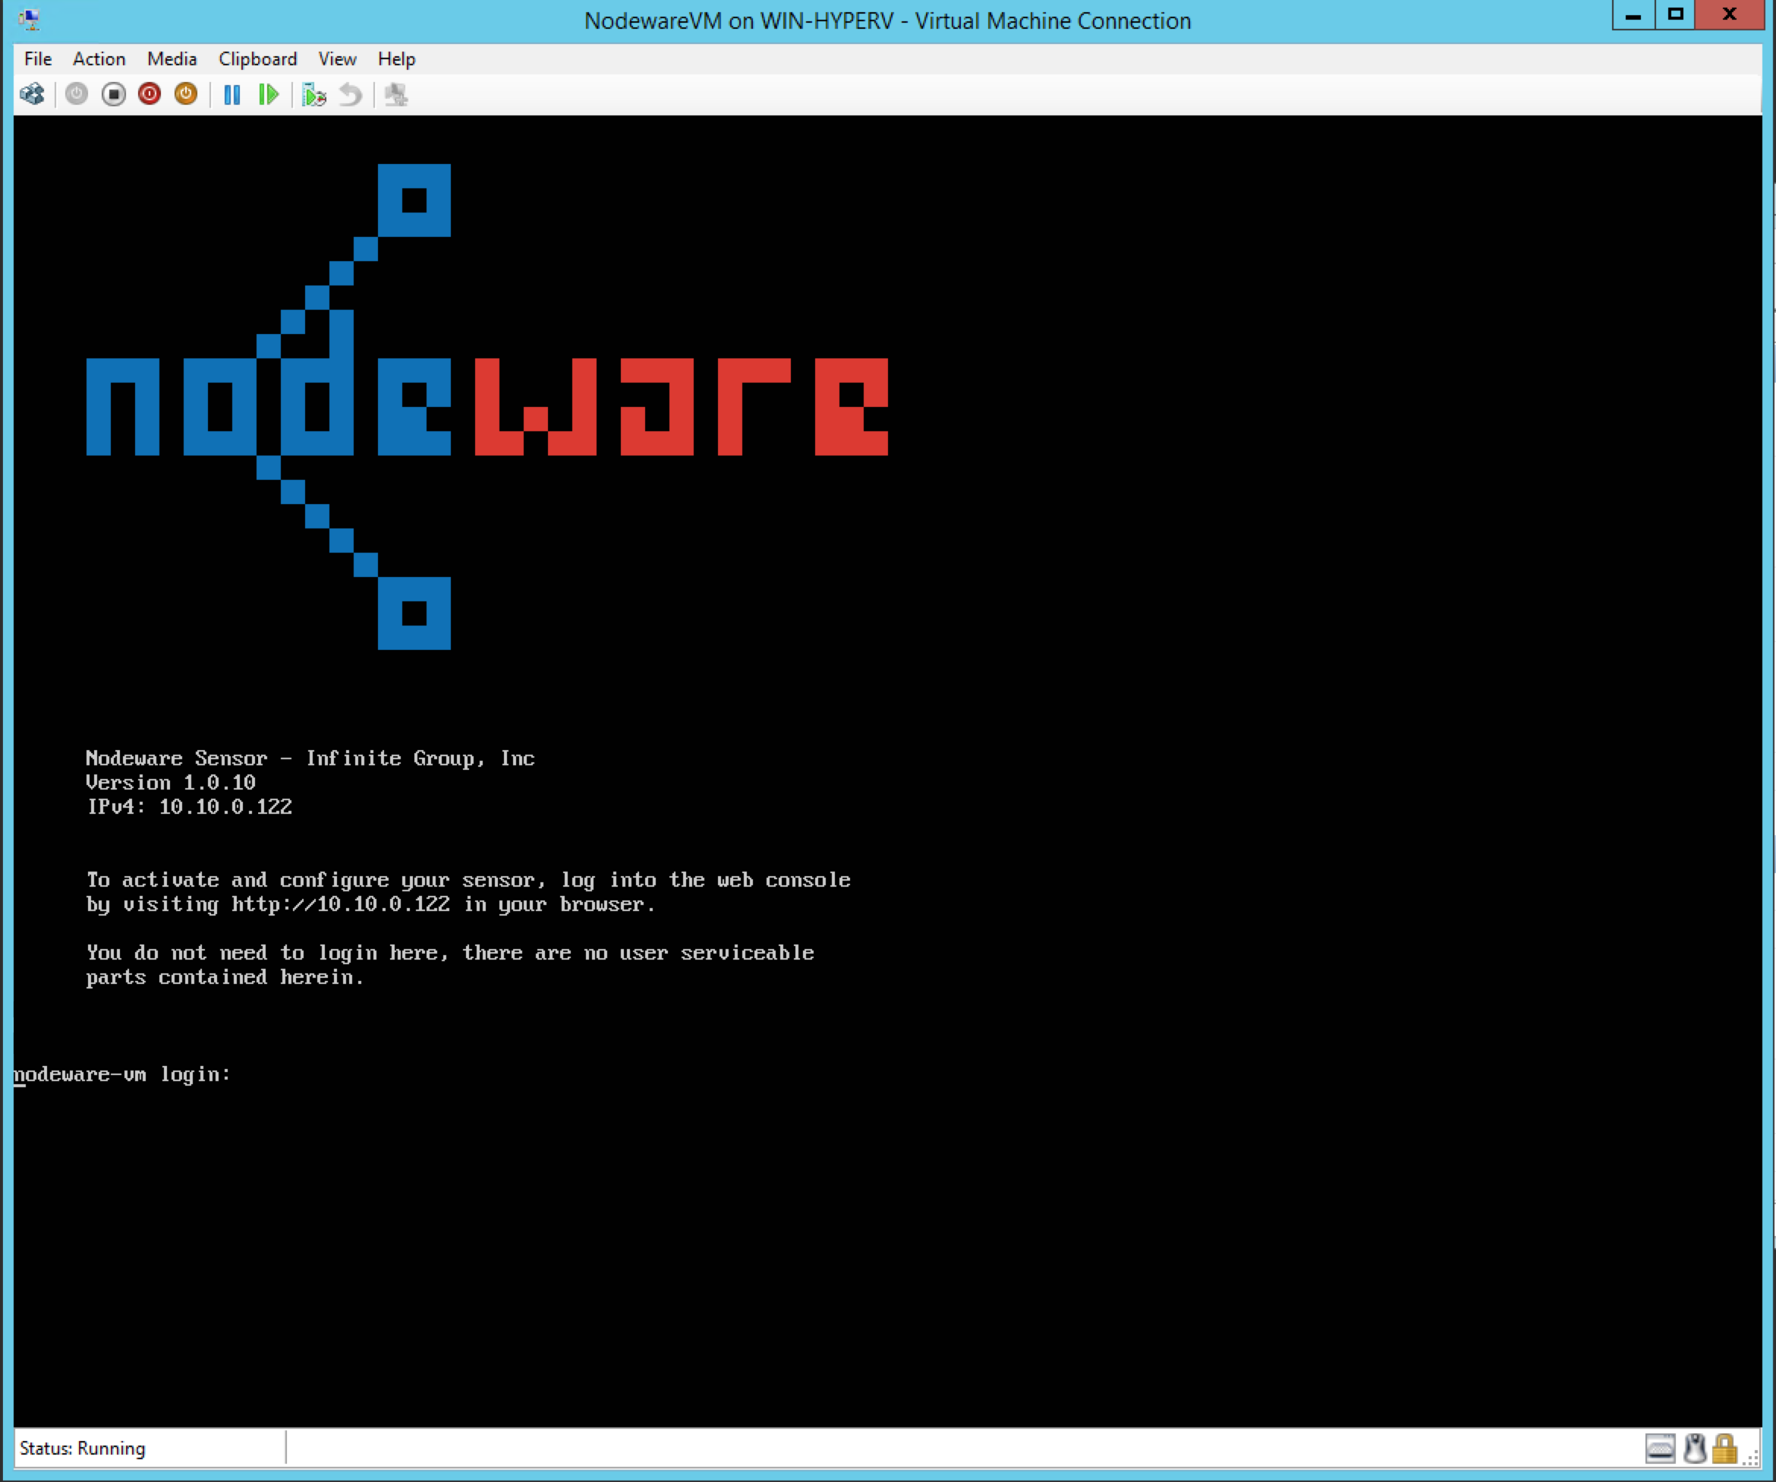The width and height of the screenshot is (1776, 1482).
Task: Pause the virtual machine
Action: pos(231,94)
